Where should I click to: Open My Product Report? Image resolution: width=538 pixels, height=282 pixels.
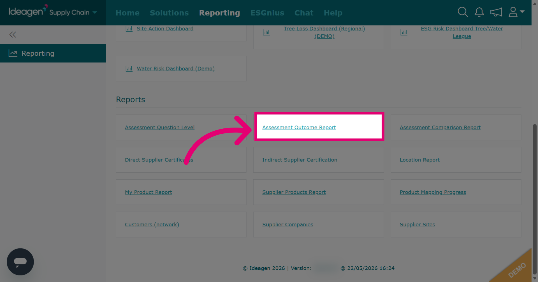(x=149, y=192)
